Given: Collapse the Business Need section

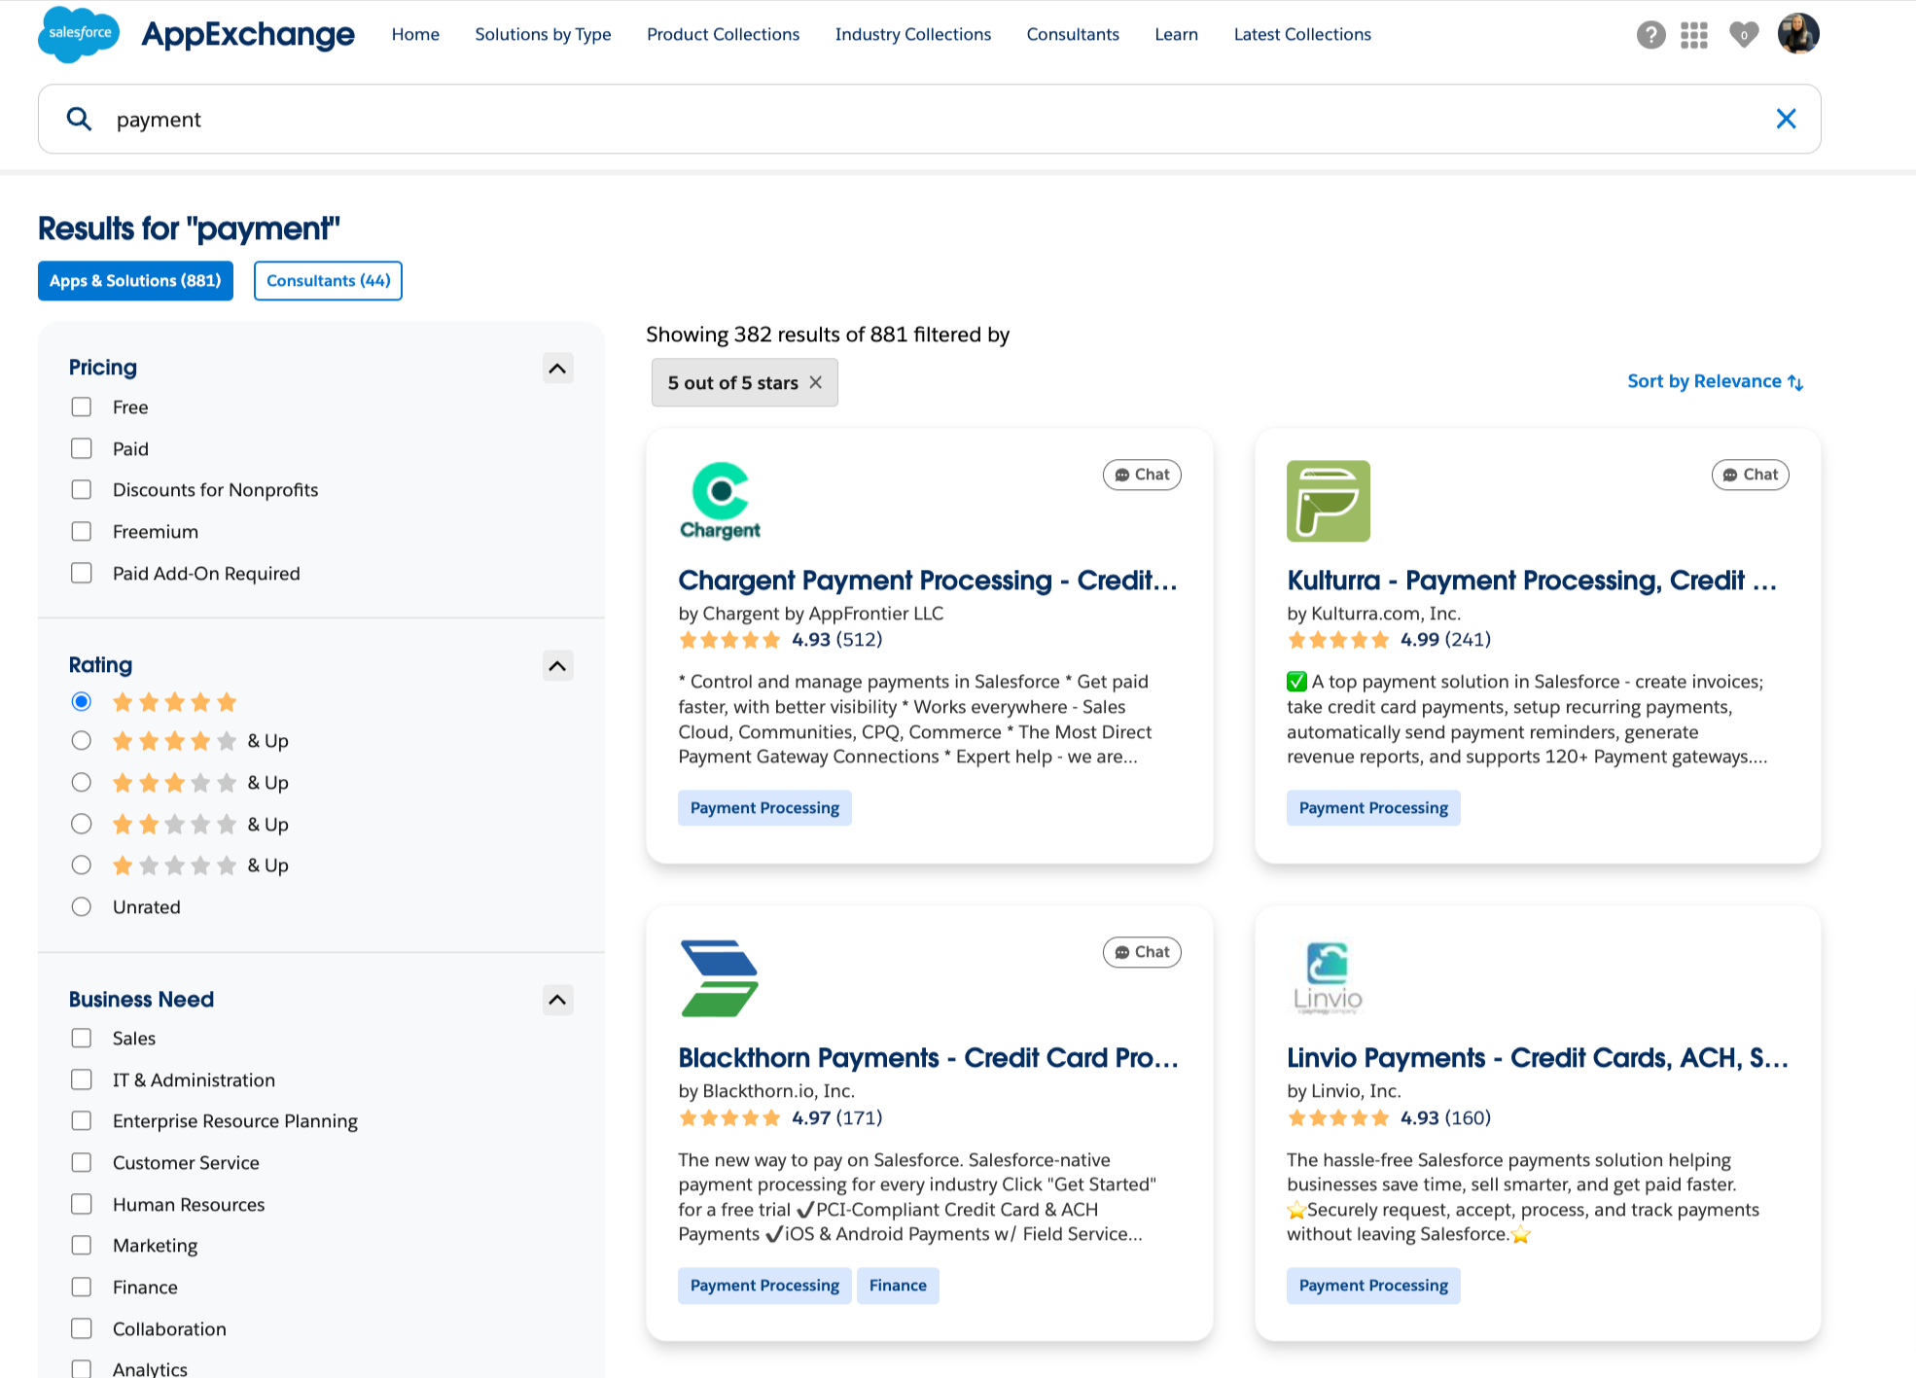Looking at the screenshot, I should (x=557, y=1000).
